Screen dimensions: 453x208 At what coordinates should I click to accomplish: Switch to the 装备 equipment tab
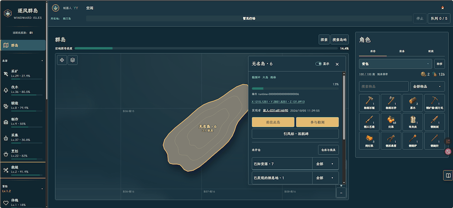(402, 52)
